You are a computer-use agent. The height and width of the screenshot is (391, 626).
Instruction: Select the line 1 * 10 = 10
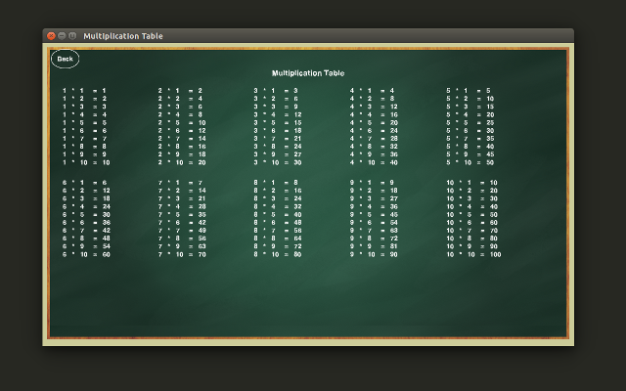tap(86, 162)
